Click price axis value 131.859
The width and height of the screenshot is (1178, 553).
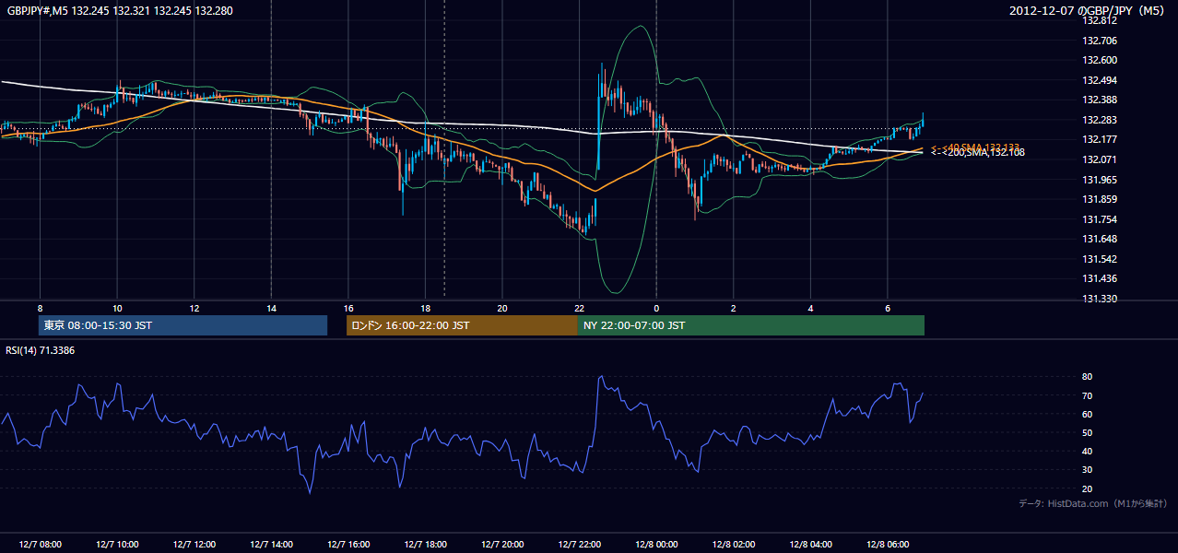pyautogui.click(x=1100, y=199)
